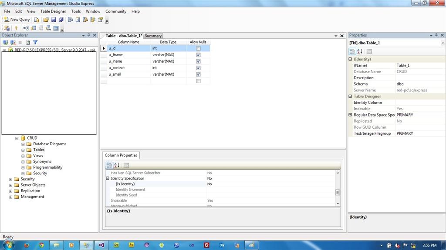
Task: Click the Registered Servers toolbar icon
Action: (x=70, y=20)
